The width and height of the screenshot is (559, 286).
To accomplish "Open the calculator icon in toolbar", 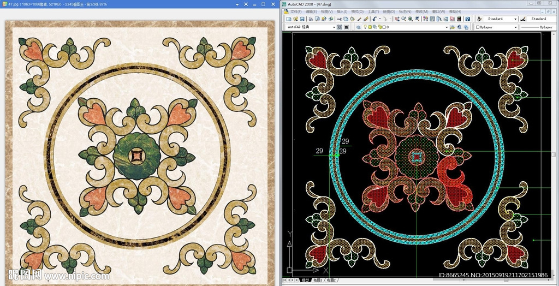I will [459, 19].
